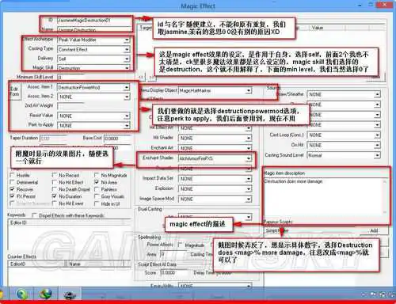Open the Enchant Shader dropdown

point(215,158)
